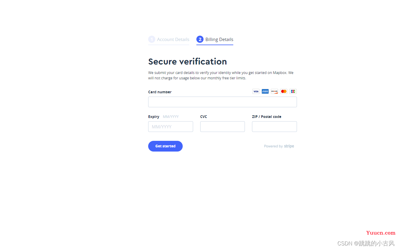Click the step 1 circle icon
The width and height of the screenshot is (399, 249).
(x=152, y=39)
